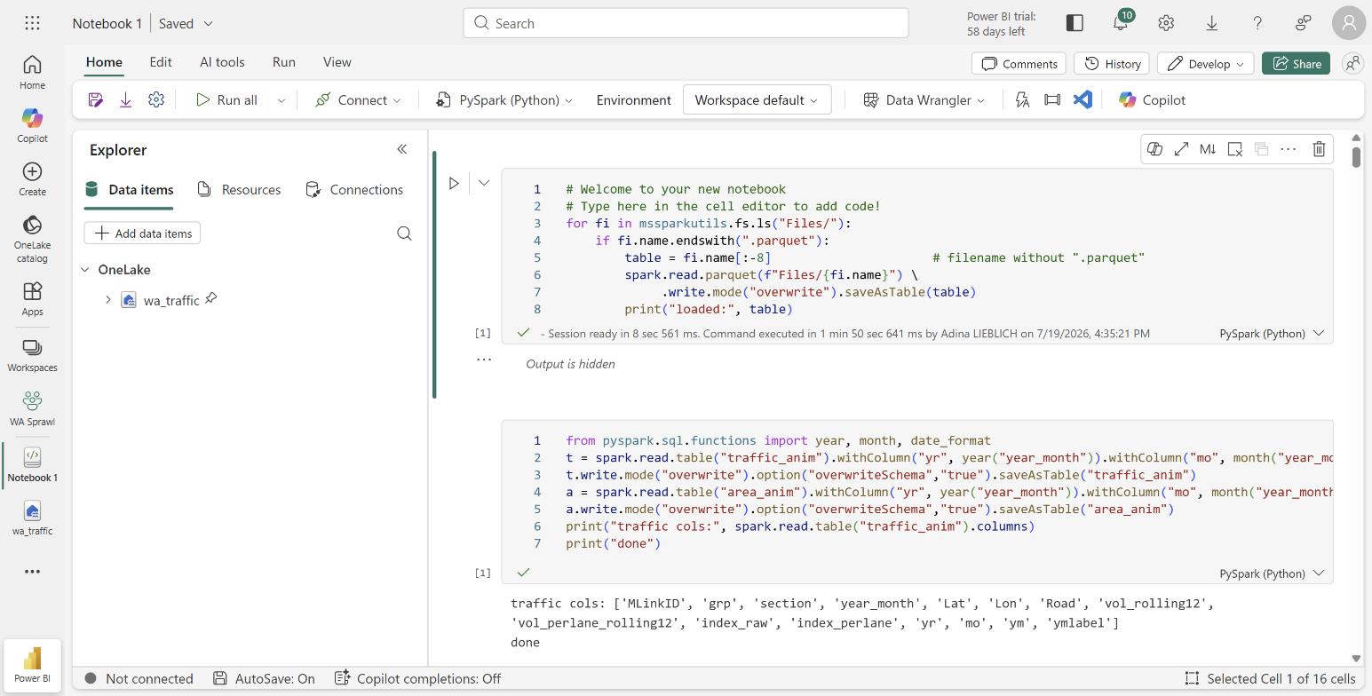
Task: Open the Connect dropdown
Action: pos(358,100)
